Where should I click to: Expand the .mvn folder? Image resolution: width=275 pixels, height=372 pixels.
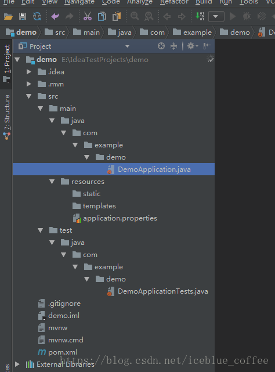click(x=28, y=84)
